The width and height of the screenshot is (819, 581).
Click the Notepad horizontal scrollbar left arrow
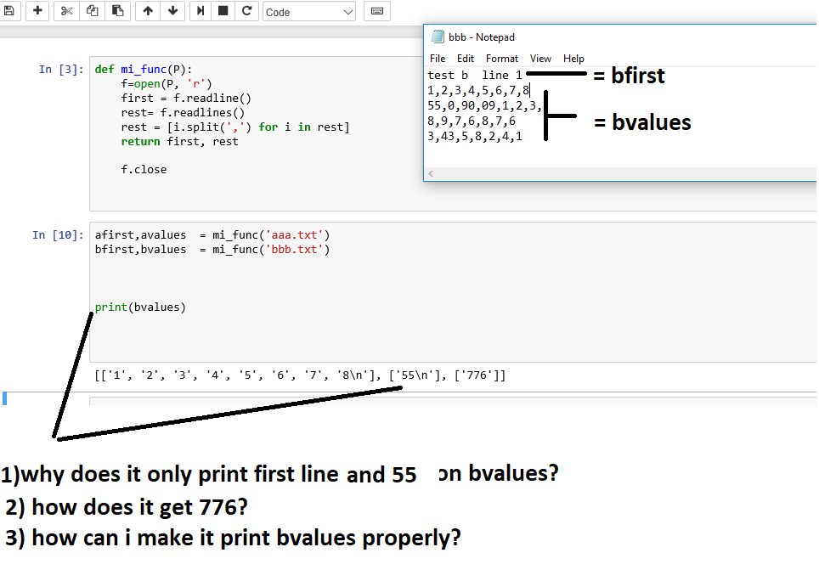[x=430, y=172]
